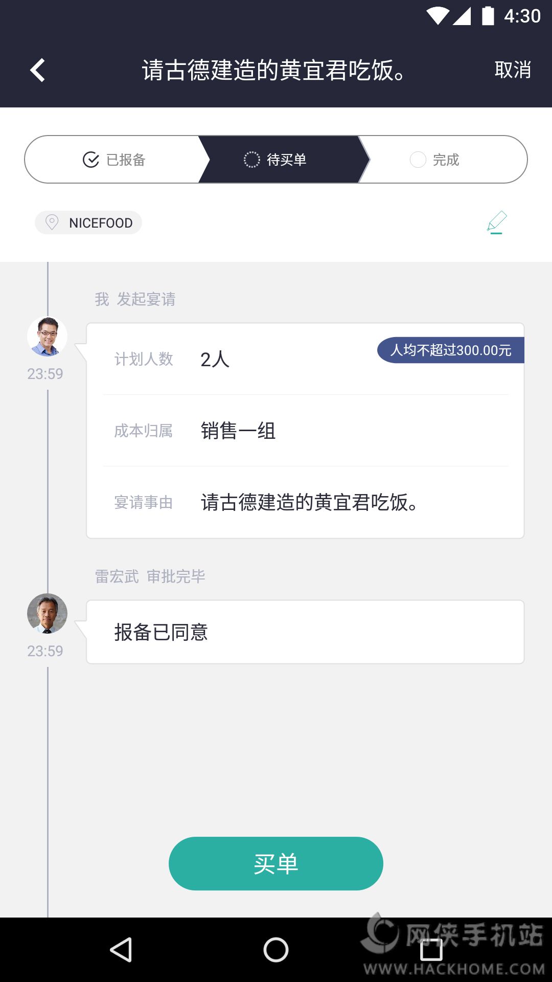Tap 雷宏武's approver avatar
This screenshot has height=982, width=552.
(47, 614)
